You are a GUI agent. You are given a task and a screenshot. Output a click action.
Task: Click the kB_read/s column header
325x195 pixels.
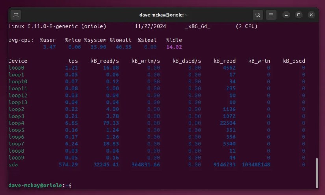pyautogui.click(x=105, y=61)
